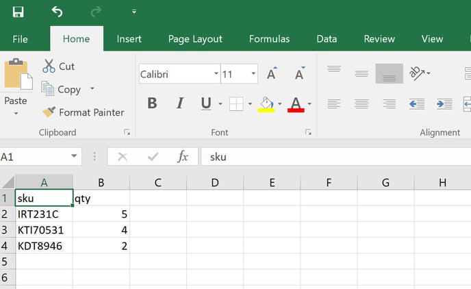Toggle Italic formatting
This screenshot has height=289, width=471.
(x=180, y=103)
